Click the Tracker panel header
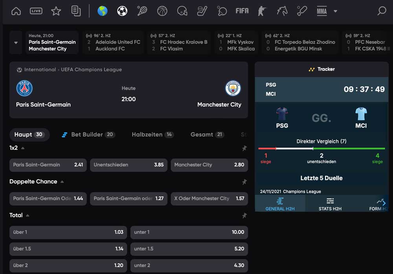 tap(321, 69)
